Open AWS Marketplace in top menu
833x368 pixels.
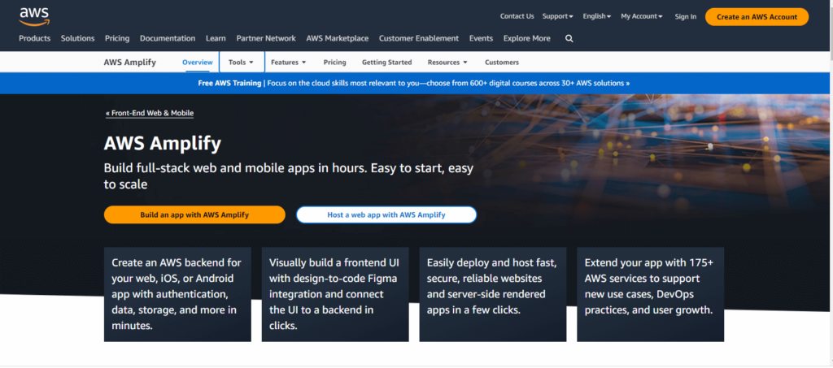pyautogui.click(x=337, y=38)
